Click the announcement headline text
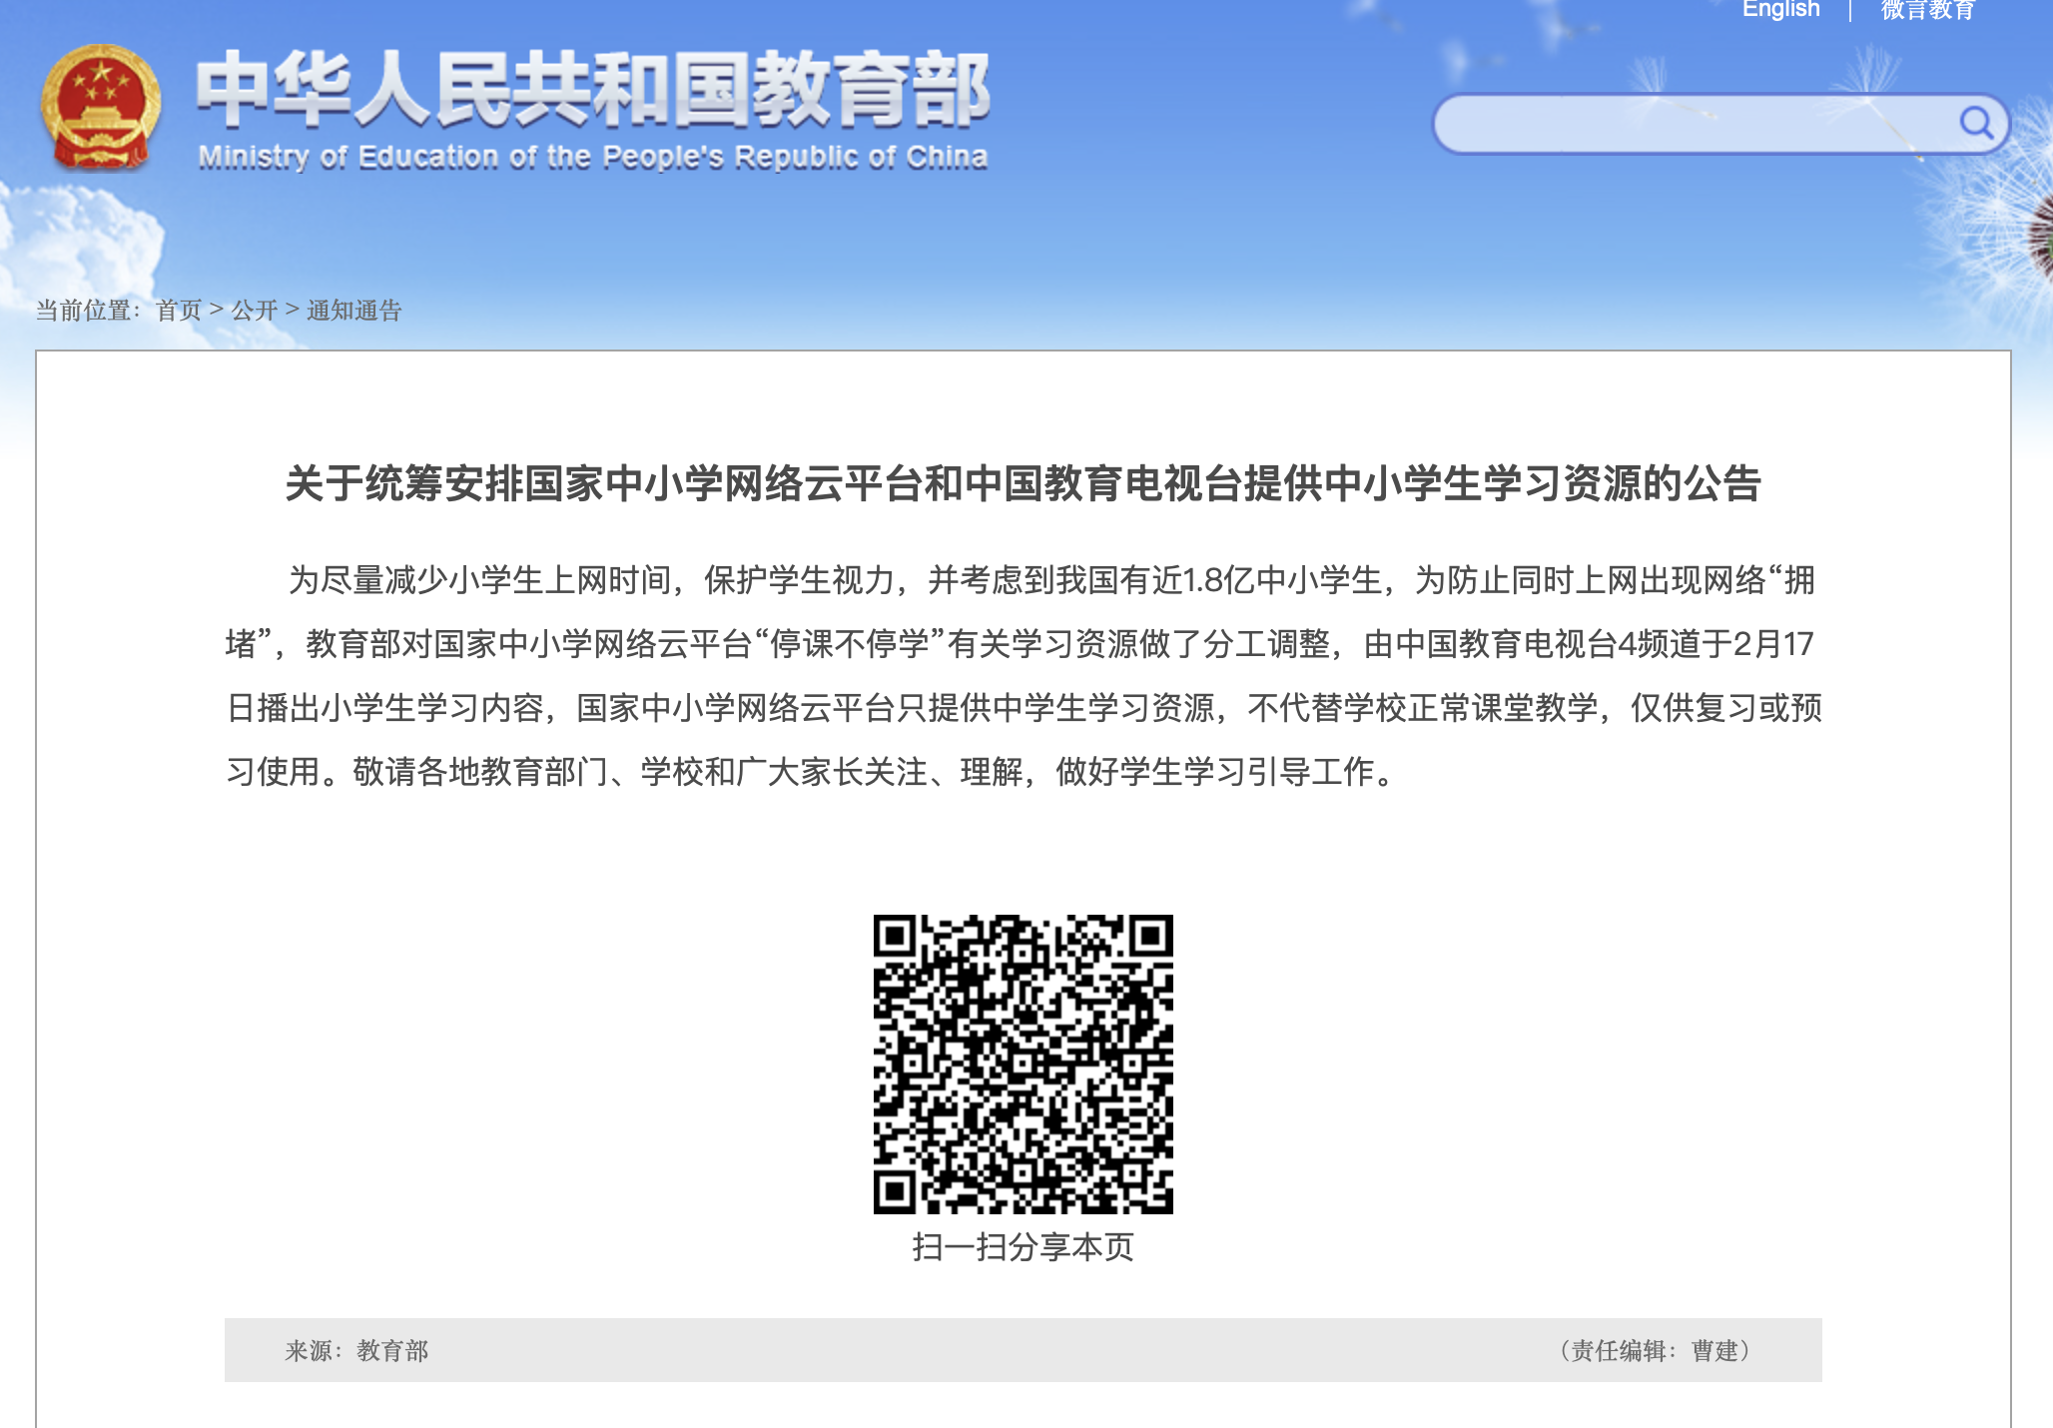Screen dimensions: 2053x1428 (1023, 483)
